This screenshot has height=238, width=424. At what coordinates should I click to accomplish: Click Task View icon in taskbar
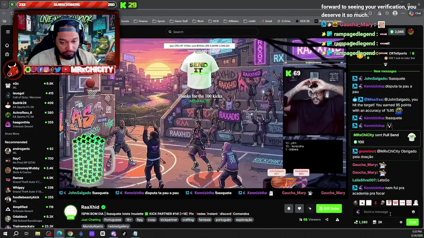26,234
